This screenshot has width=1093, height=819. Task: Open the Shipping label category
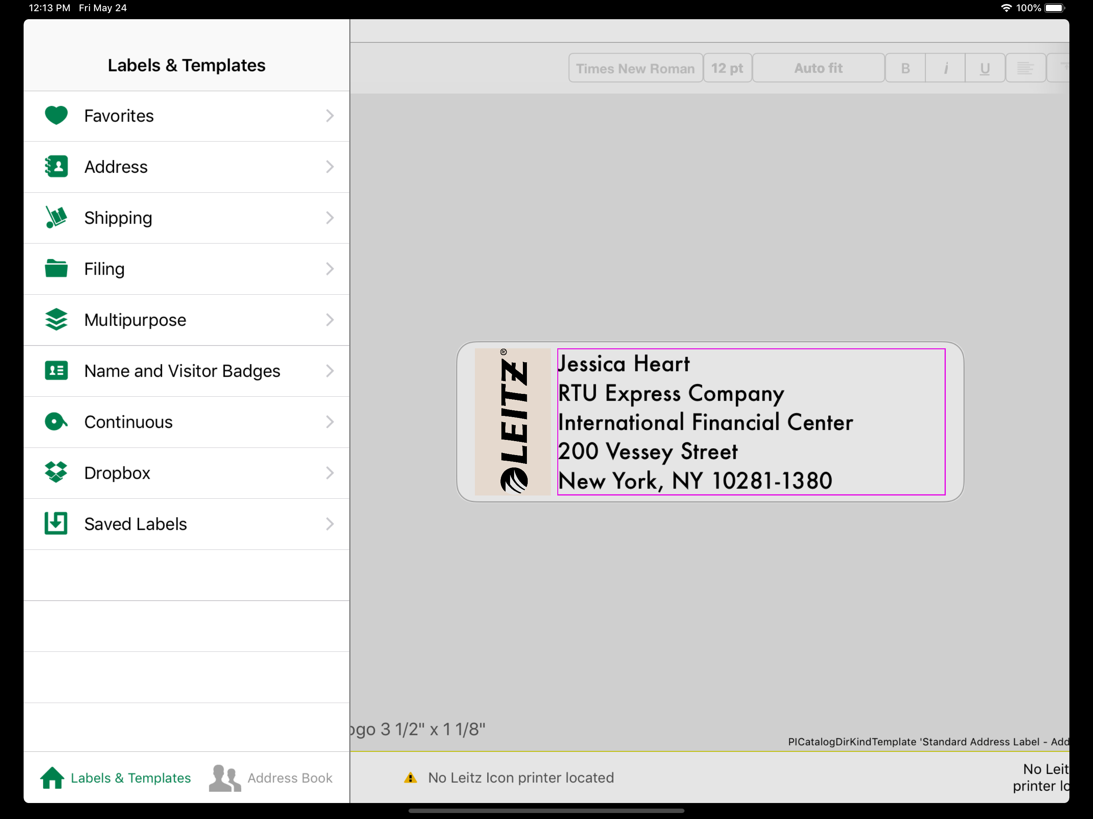tap(186, 218)
